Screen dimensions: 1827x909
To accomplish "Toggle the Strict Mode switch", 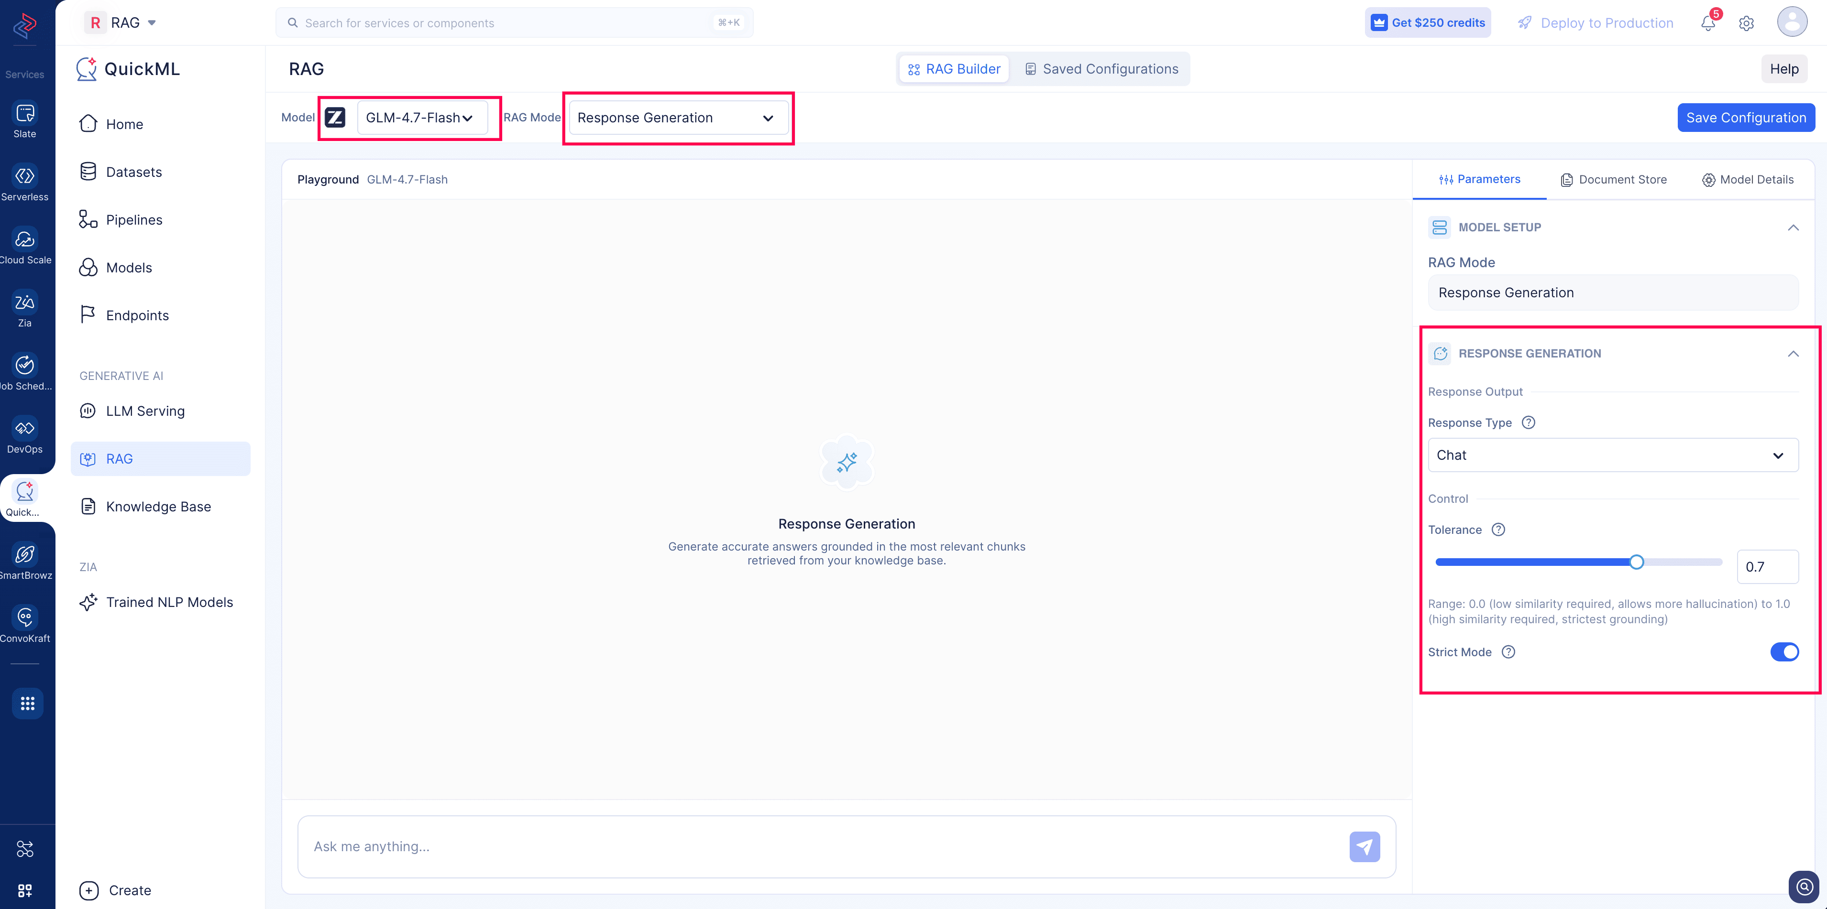I will (x=1784, y=652).
